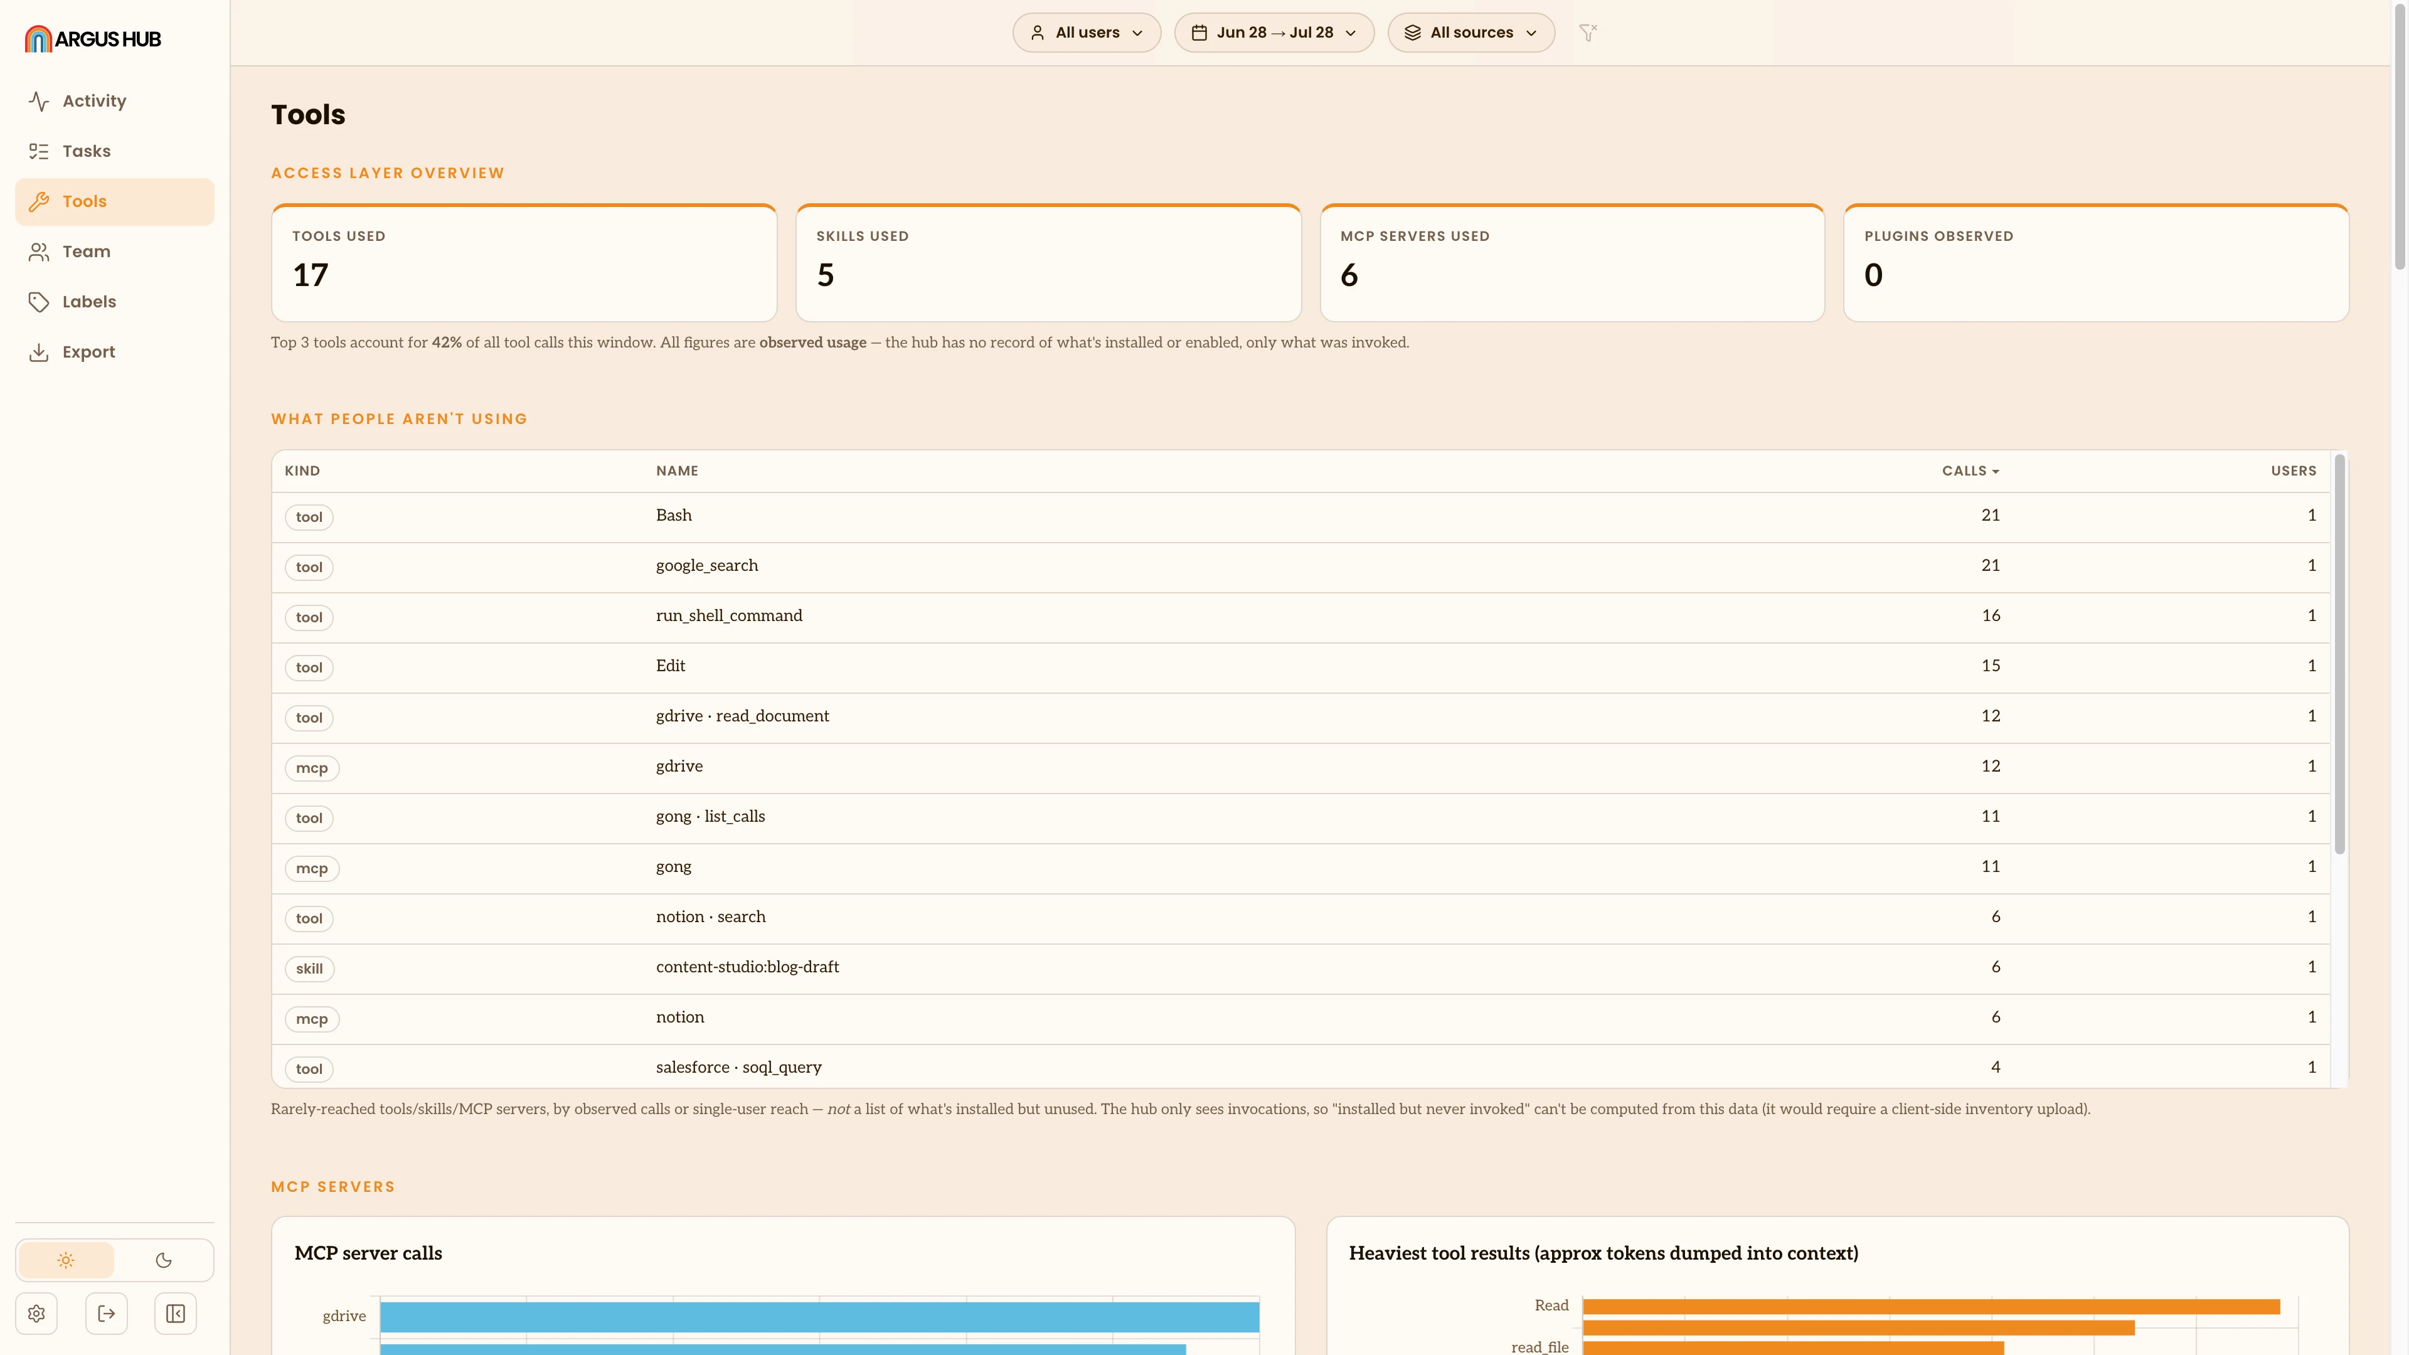Click the layers icon in All sources filter

pos(1412,33)
